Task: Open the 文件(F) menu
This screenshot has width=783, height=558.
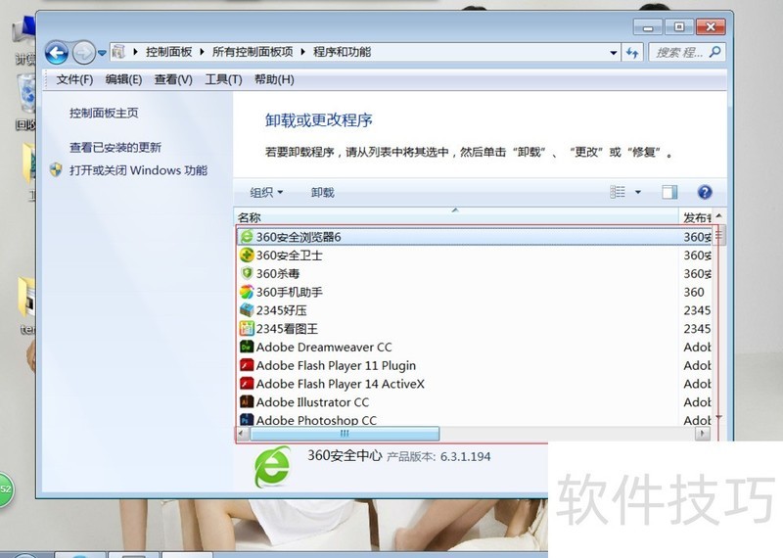Action: coord(74,79)
